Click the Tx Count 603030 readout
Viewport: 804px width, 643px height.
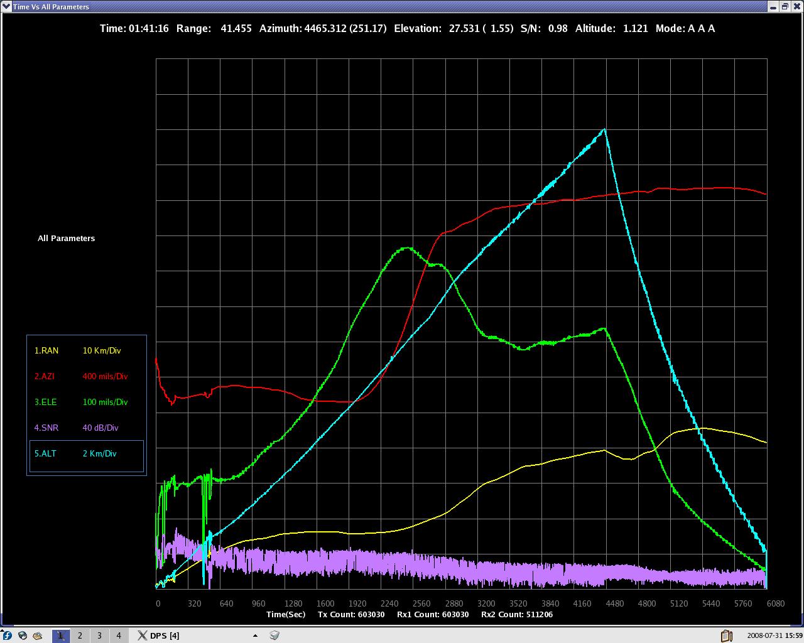click(x=351, y=614)
